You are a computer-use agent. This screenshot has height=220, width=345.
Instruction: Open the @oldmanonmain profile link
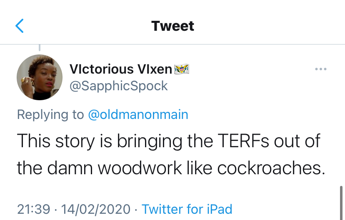click(138, 114)
